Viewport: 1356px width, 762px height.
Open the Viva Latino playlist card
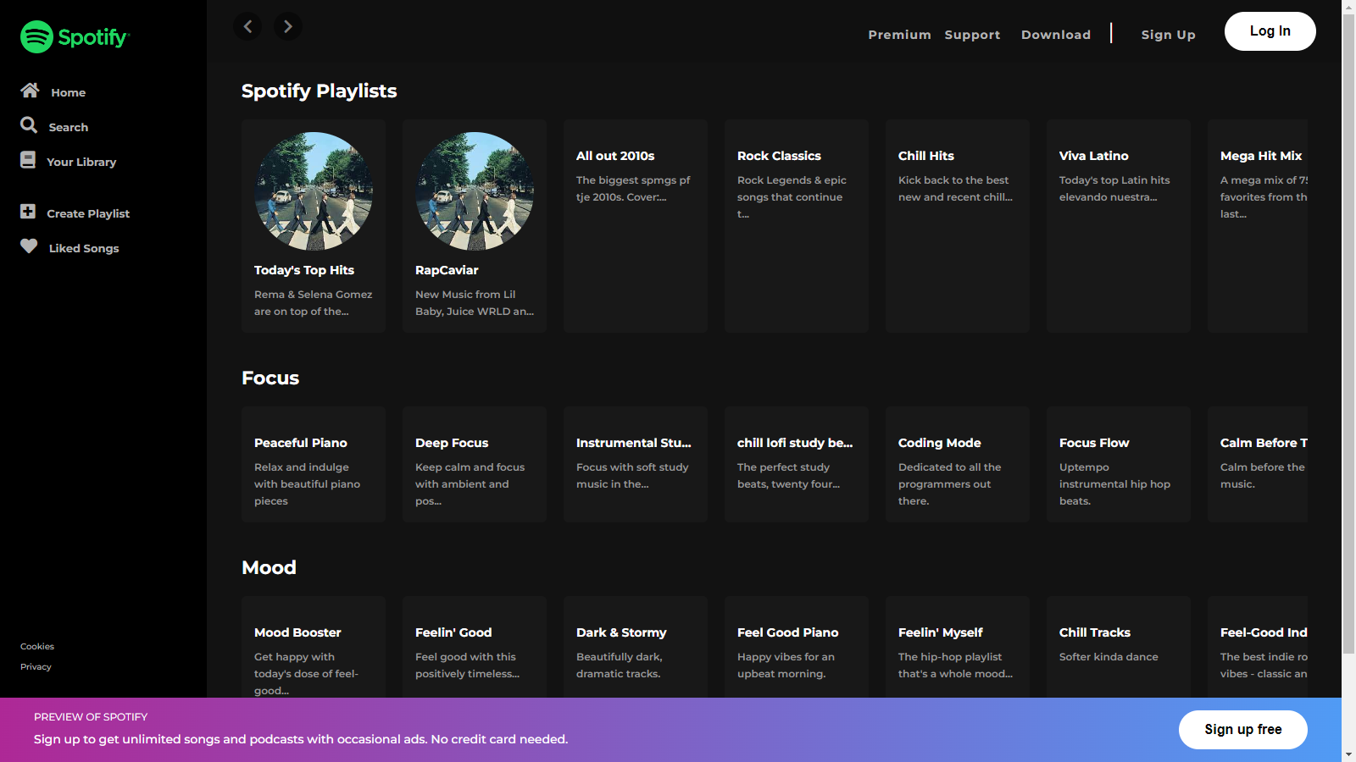(1119, 226)
